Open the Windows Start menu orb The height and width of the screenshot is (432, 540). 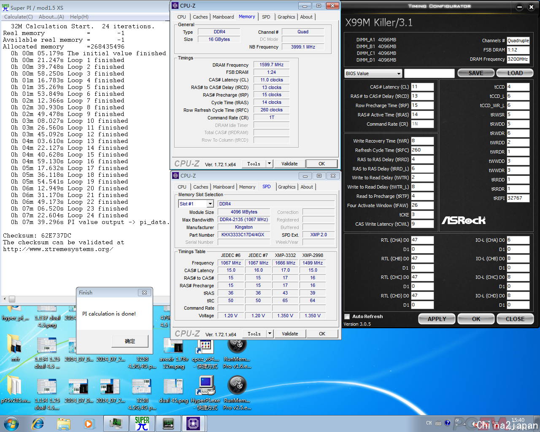click(11, 423)
